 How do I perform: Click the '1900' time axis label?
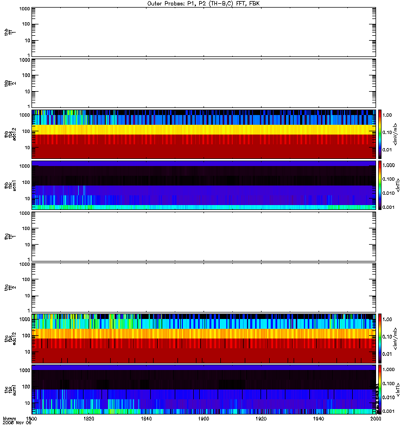click(x=203, y=418)
